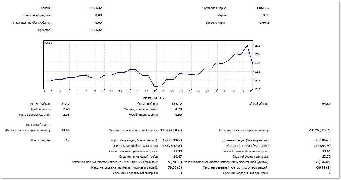Click Самый большой убыточный трейд value
Viewport: 341px width, 180px height.
[326, 151]
